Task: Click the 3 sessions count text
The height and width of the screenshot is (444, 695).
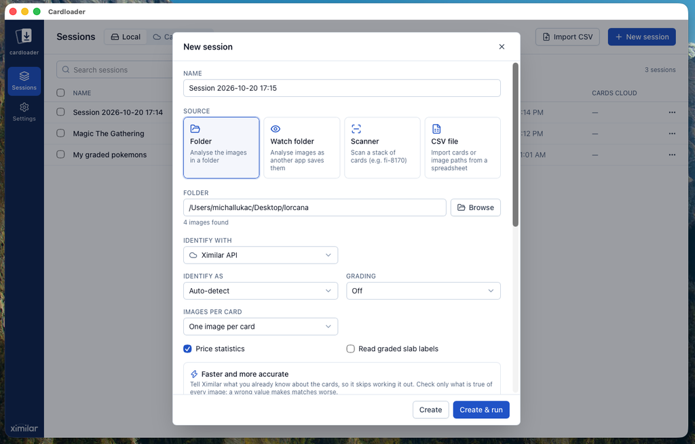Action: [x=660, y=70]
